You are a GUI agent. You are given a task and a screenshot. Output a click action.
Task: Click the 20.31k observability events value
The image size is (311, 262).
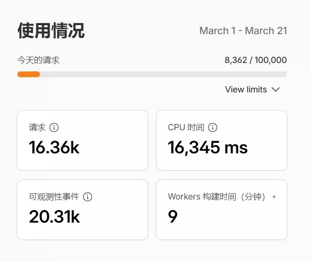54,217
